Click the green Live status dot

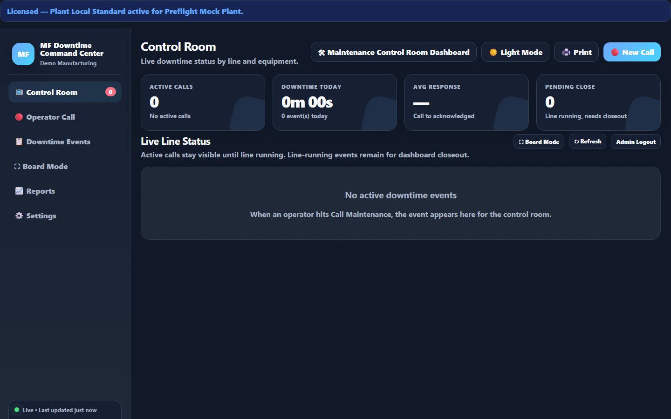17,410
